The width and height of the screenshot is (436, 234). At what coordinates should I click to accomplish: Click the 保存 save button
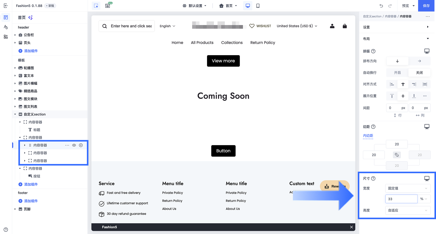tap(426, 6)
